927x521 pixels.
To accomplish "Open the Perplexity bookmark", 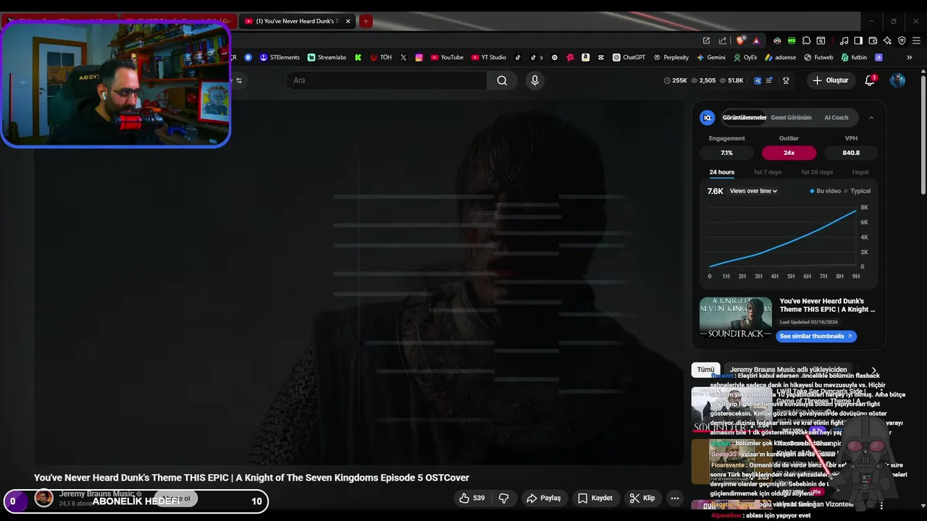I will (671, 57).
